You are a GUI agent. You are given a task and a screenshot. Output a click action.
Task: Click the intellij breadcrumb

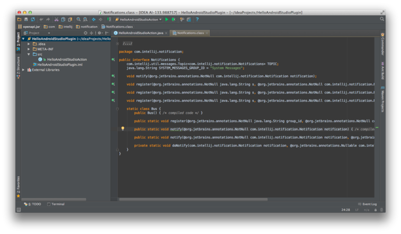coord(66,27)
